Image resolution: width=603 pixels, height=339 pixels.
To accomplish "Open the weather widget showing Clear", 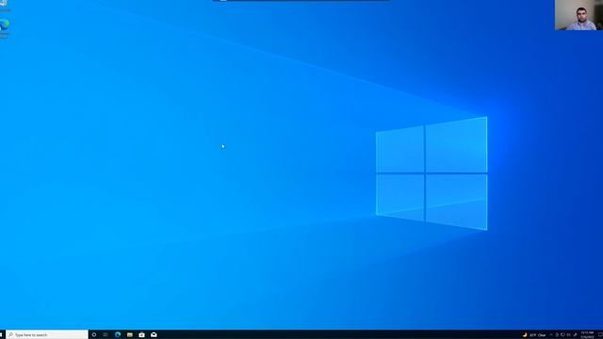I will [534, 335].
